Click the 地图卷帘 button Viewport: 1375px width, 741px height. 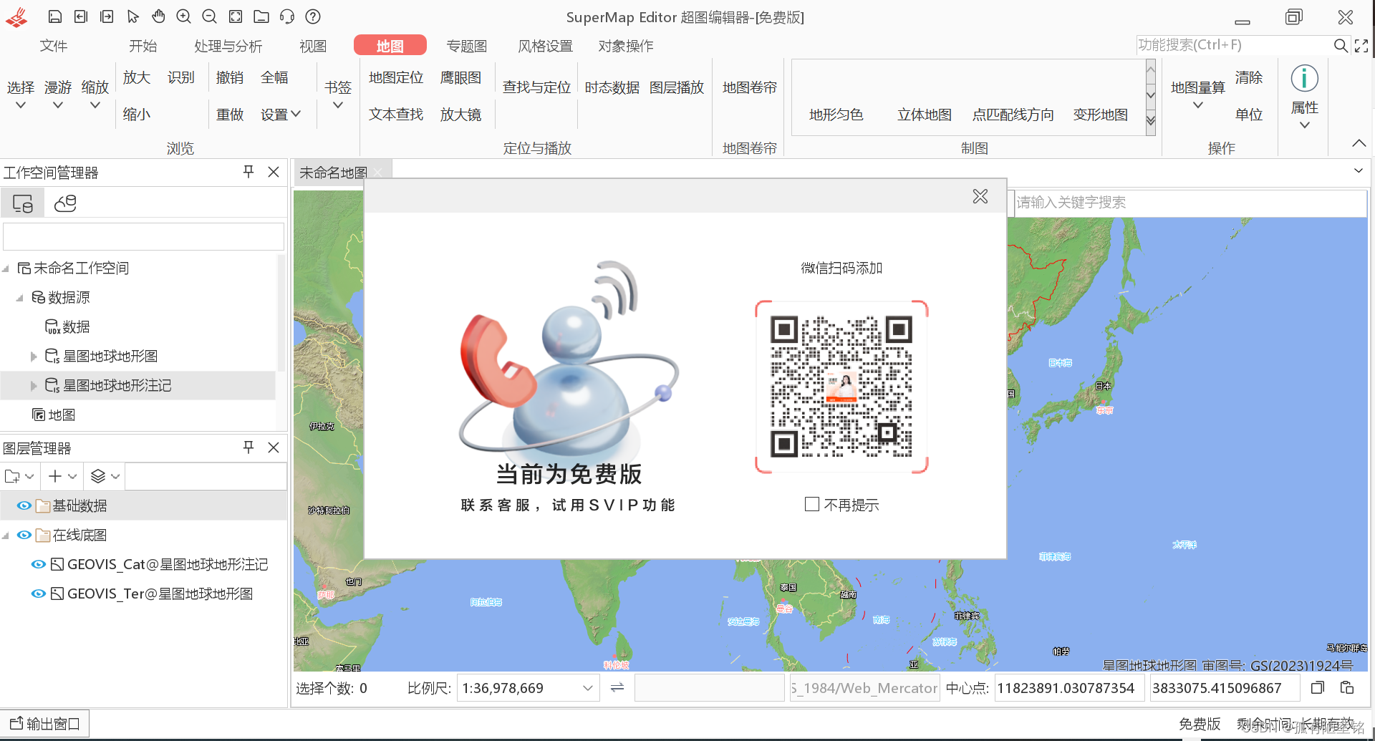[749, 87]
